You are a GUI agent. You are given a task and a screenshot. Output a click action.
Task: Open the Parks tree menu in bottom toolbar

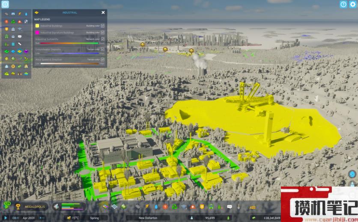220,207
